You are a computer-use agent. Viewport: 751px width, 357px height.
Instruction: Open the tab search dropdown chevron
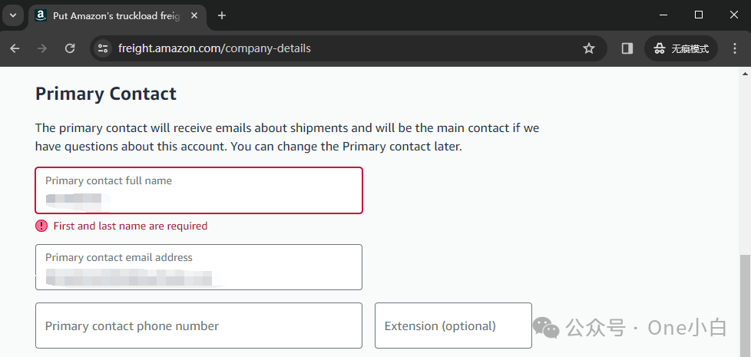[x=13, y=15]
